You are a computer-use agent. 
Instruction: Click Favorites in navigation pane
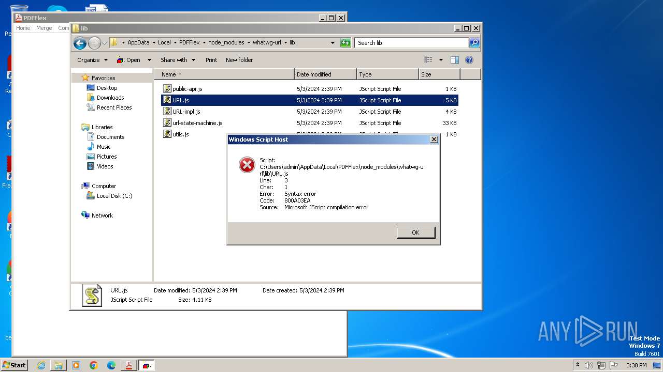pyautogui.click(x=103, y=78)
